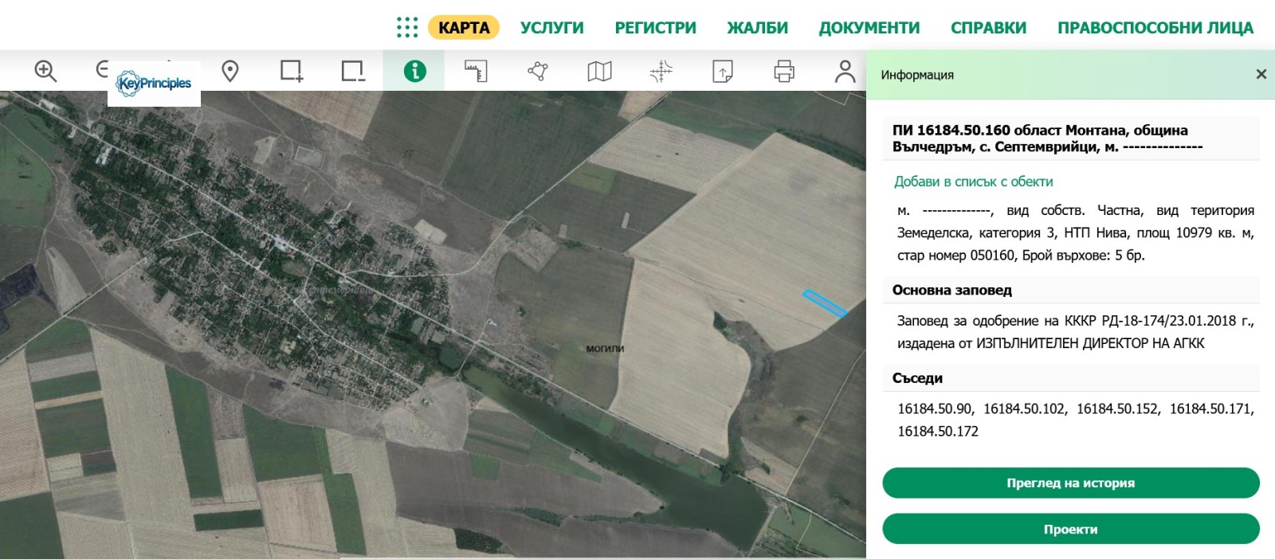Click the coordinates crosshair grid tool
Image resolution: width=1275 pixels, height=559 pixels.
tap(661, 71)
